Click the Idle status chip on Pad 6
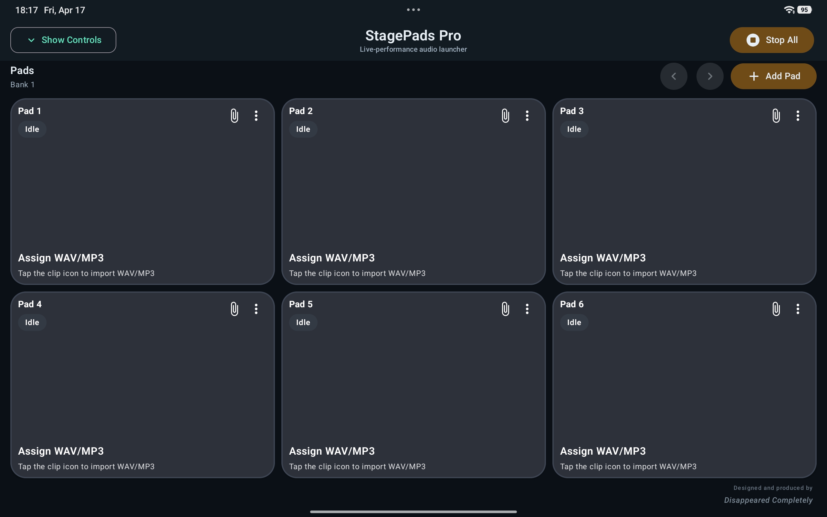This screenshot has width=827, height=517. [x=574, y=322]
